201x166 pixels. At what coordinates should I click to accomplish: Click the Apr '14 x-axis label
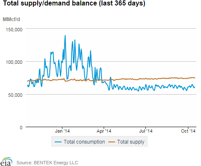point(104,131)
